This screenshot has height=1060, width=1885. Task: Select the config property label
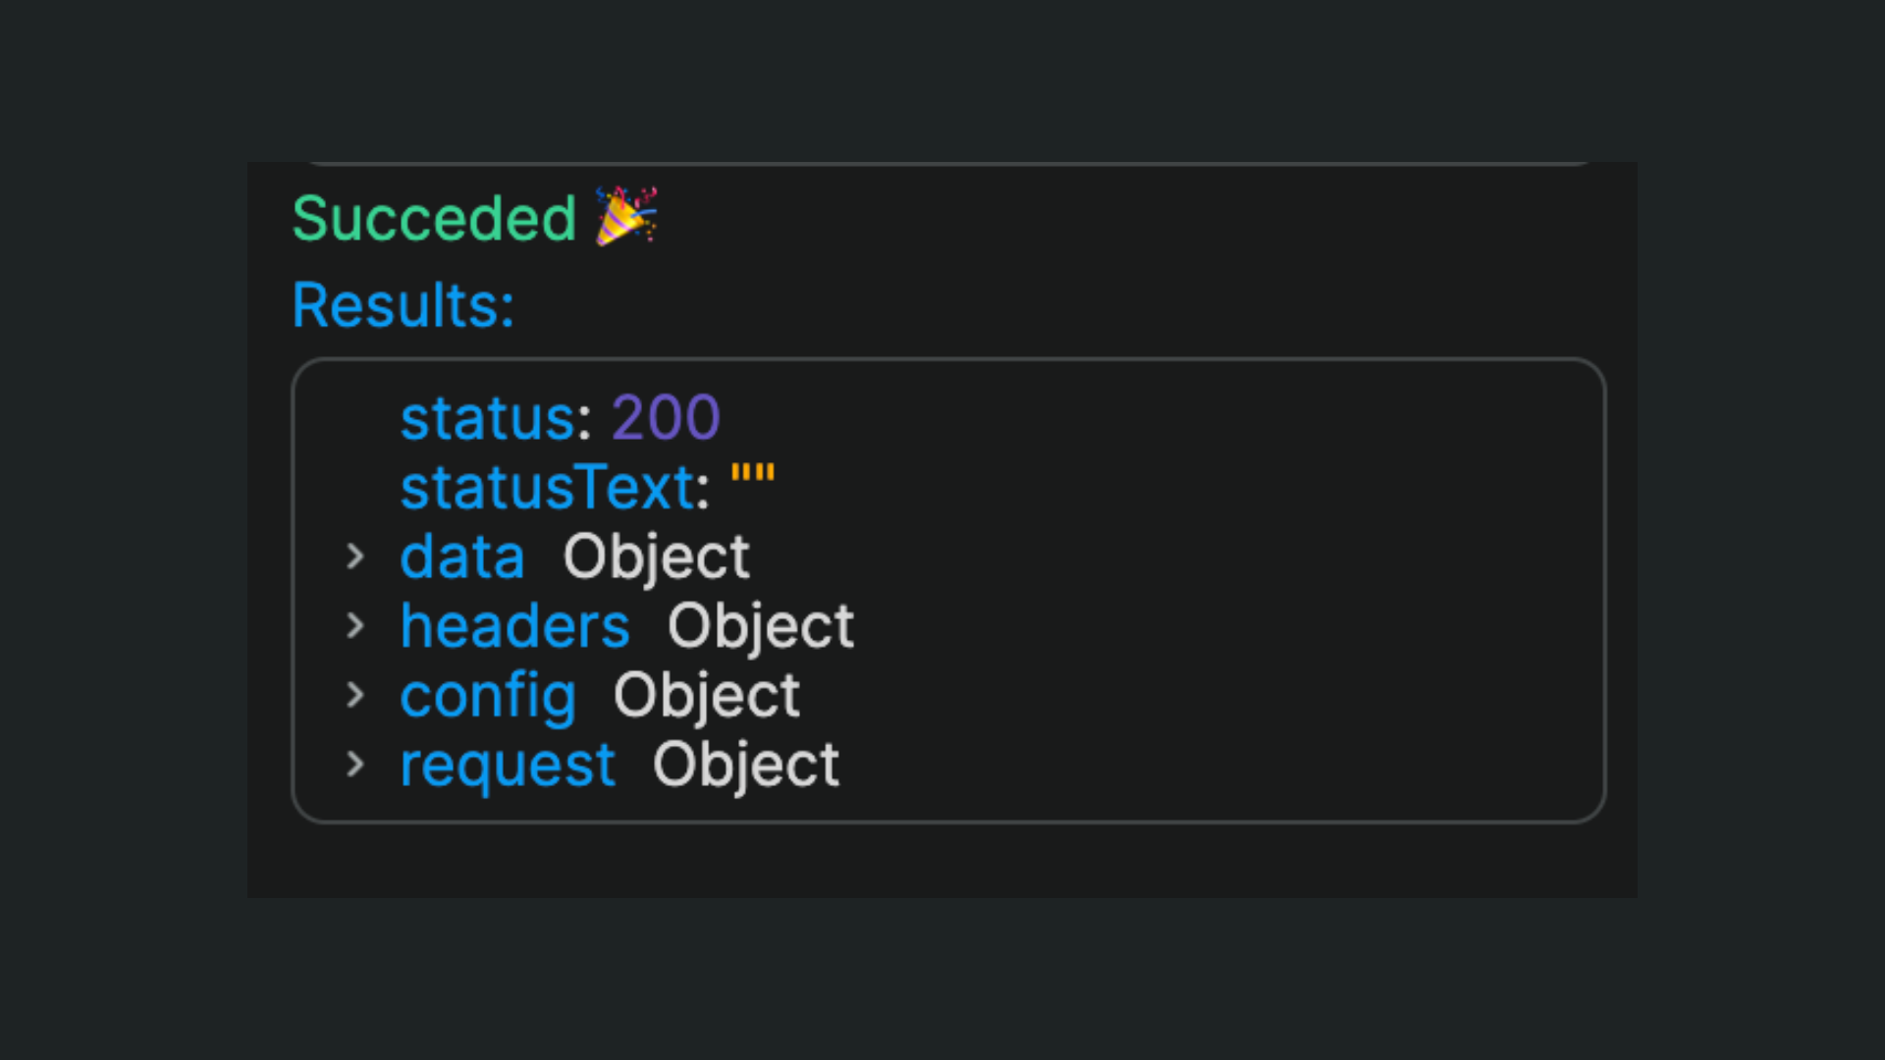[488, 695]
